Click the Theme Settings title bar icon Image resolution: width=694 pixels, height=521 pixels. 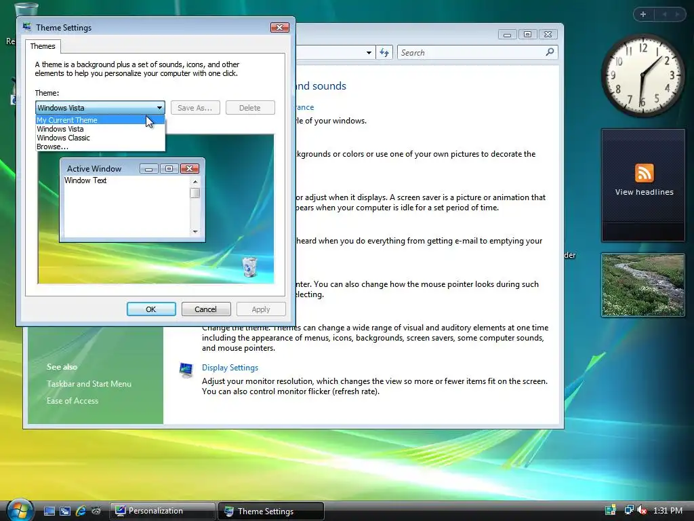point(27,27)
